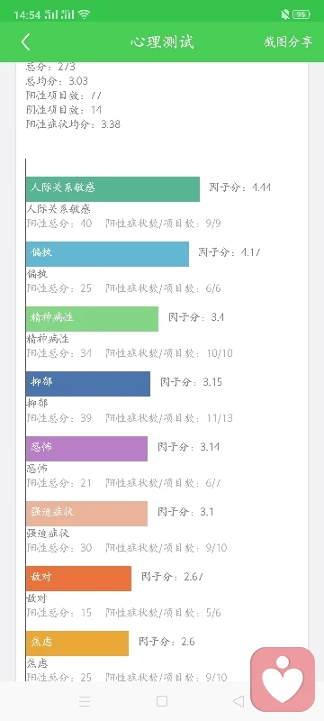The width and height of the screenshot is (324, 721).
Task: Tap battery indicator in status bar
Action: tap(301, 14)
